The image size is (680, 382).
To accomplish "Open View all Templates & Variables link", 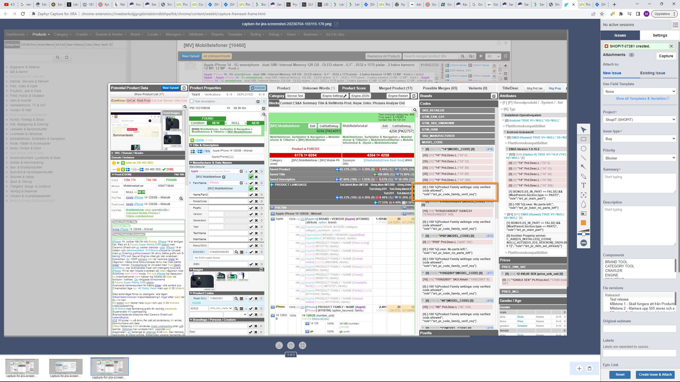I will tap(643, 98).
